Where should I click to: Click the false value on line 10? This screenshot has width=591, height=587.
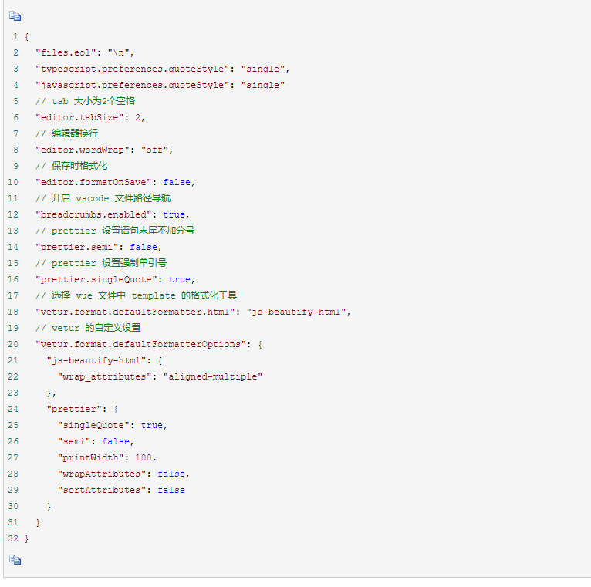point(177,182)
